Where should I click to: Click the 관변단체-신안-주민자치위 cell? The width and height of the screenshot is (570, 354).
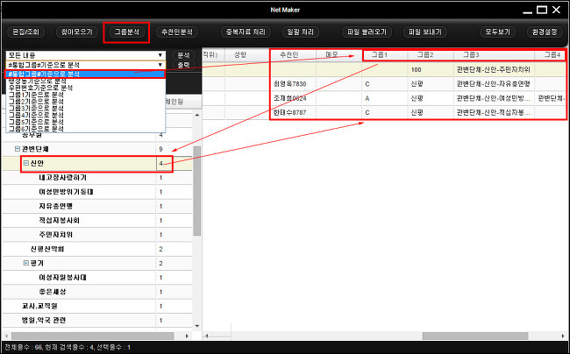[x=494, y=70]
